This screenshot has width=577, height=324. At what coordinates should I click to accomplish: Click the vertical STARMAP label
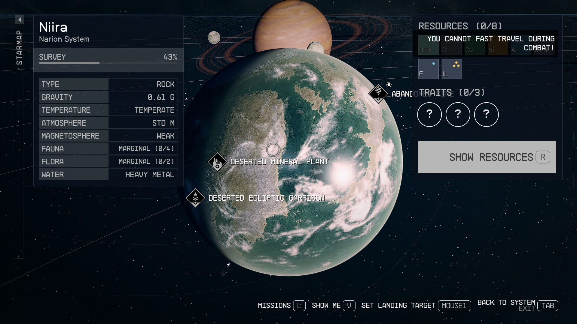click(x=20, y=47)
